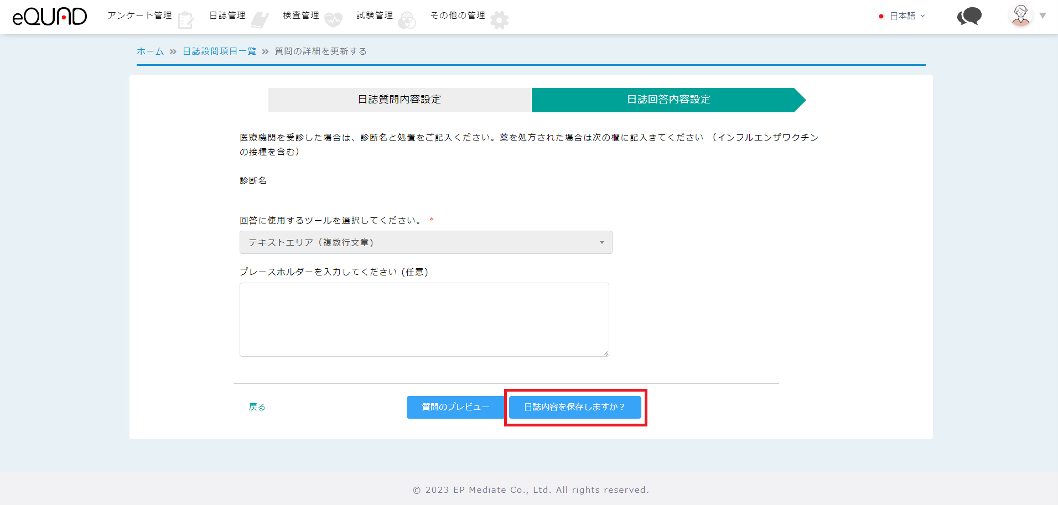Click the text area resize handle

point(606,353)
